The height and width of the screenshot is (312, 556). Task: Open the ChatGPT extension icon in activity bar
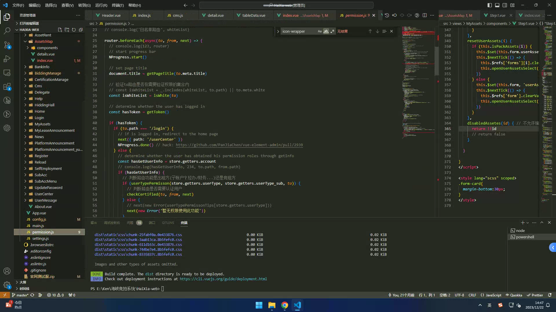pos(7,128)
